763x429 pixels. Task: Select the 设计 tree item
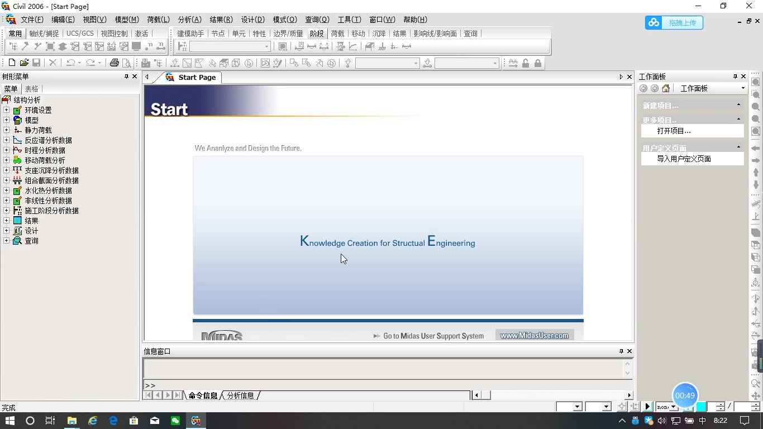pyautogui.click(x=31, y=231)
